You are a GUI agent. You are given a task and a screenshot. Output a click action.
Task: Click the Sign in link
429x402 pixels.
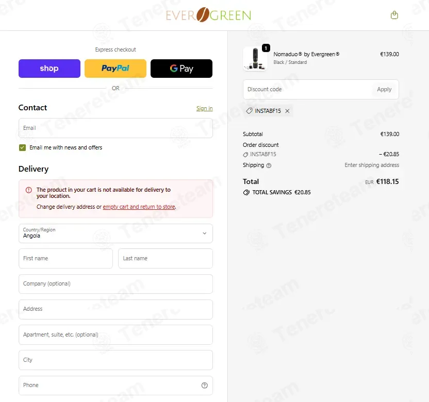[204, 108]
